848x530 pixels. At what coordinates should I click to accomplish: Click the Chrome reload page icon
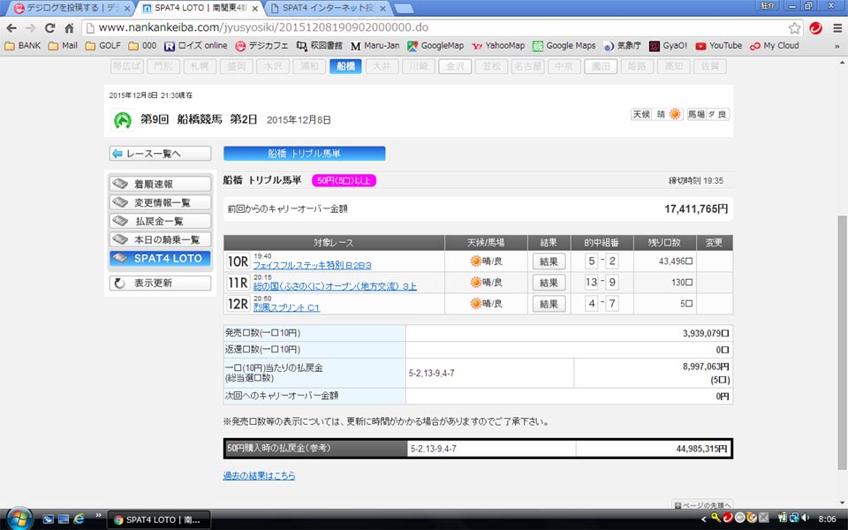coord(49,27)
